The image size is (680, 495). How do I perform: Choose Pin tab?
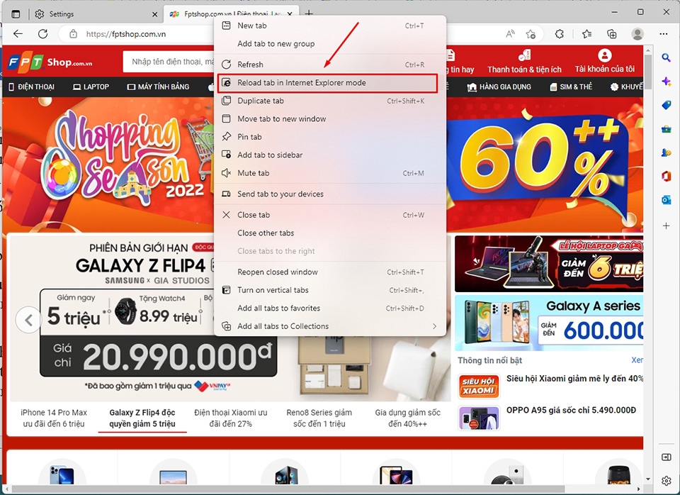pyautogui.click(x=330, y=137)
